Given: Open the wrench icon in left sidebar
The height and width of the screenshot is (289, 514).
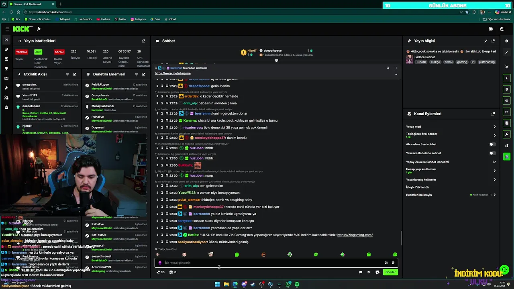Looking at the screenshot, I should [x=6, y=88].
